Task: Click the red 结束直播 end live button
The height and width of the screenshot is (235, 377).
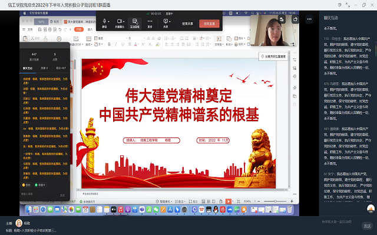Action: tap(209, 23)
